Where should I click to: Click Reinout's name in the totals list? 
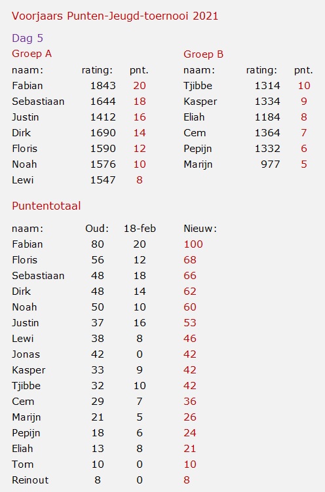pos(30,480)
